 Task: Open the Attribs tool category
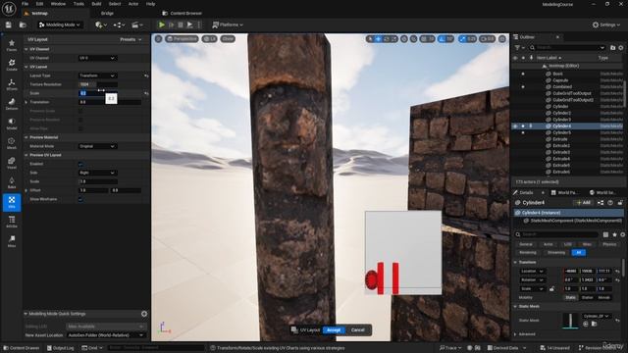12,222
